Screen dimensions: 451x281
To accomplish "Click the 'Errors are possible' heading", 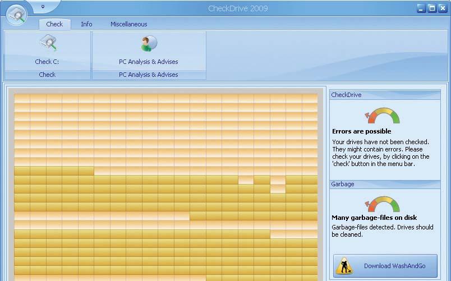I will (362, 131).
